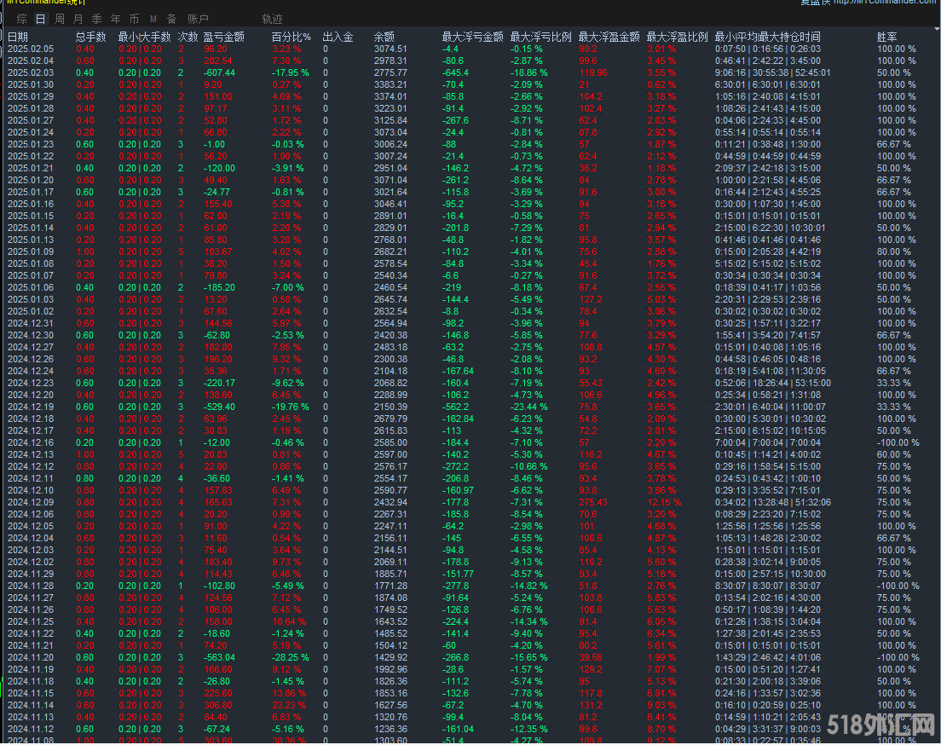The height and width of the screenshot is (745, 941).
Task: Open the 周 weekly tab
Action: click(x=59, y=18)
